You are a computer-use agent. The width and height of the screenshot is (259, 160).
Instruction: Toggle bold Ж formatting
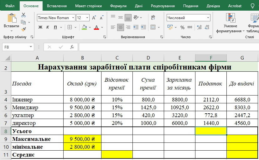click(40, 27)
